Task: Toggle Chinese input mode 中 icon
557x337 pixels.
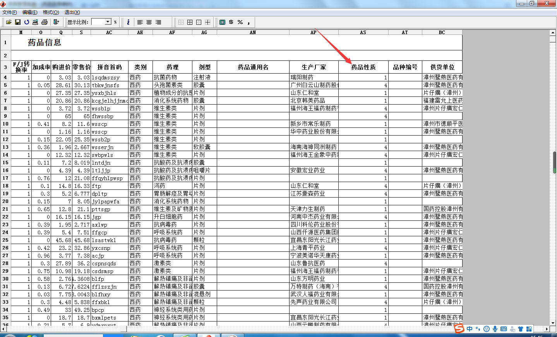Action: pyautogui.click(x=470, y=329)
